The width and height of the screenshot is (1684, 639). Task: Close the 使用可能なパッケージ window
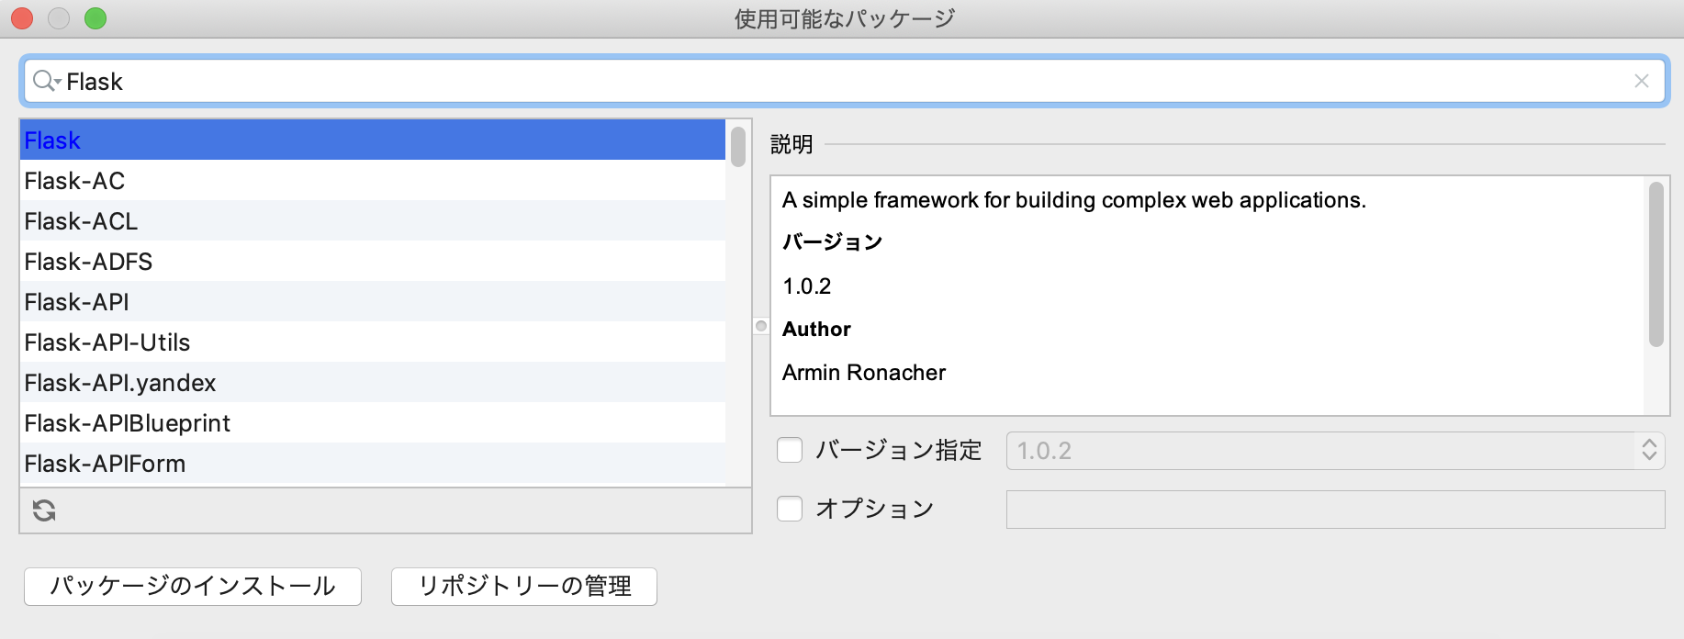click(x=22, y=18)
